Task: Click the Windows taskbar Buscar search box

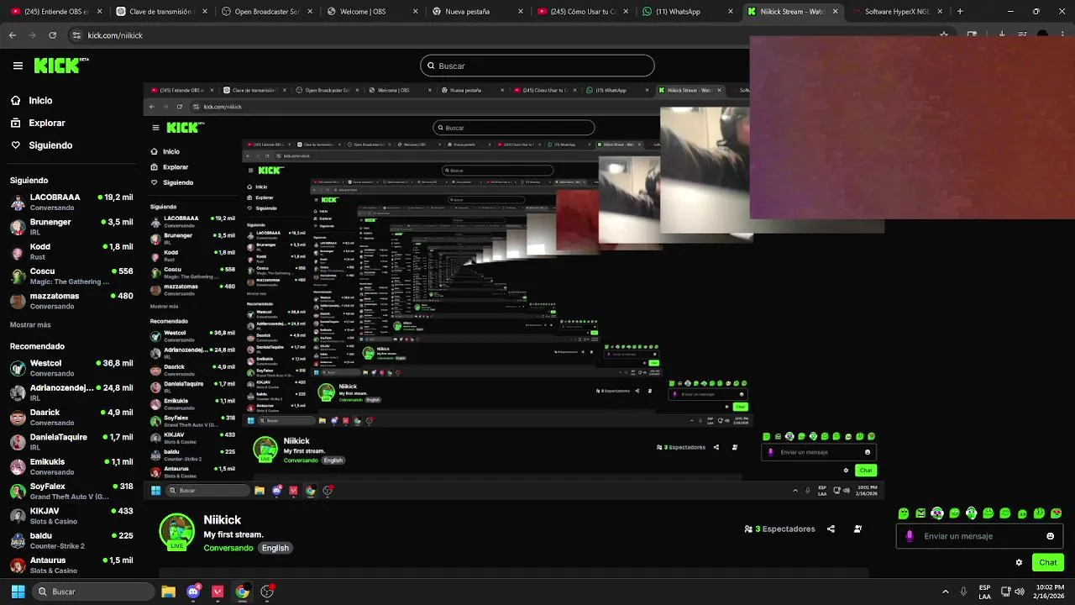Action: click(93, 592)
